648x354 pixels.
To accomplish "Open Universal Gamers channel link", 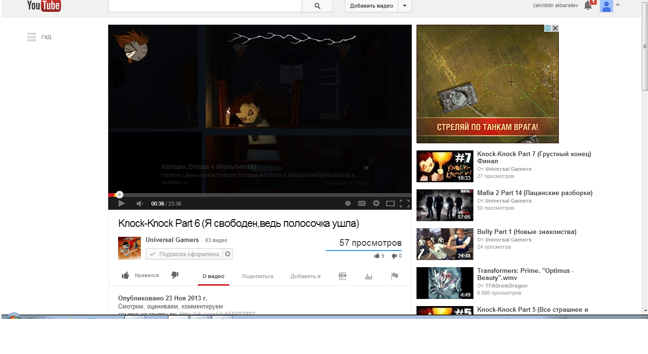I will click(172, 240).
